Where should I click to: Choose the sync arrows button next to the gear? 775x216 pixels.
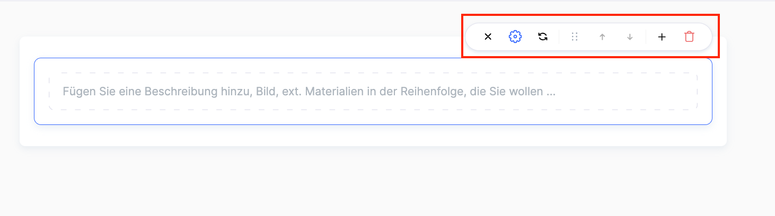tap(543, 37)
